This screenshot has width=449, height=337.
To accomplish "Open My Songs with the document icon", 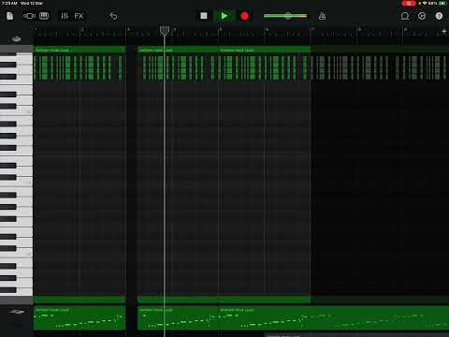I will 9,16.
